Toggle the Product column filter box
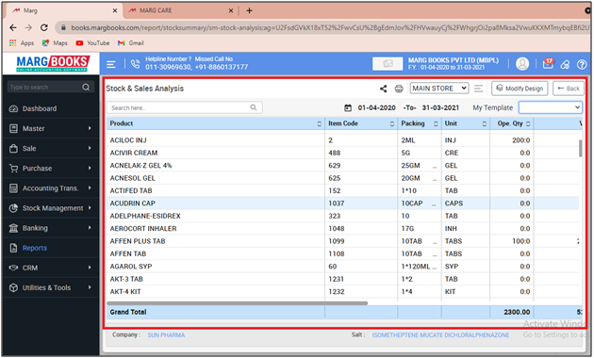The width and height of the screenshot is (594, 358). [320, 123]
